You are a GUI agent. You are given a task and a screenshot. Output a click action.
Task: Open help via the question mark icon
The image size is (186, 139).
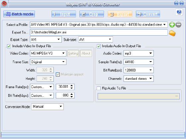[x=179, y=12]
